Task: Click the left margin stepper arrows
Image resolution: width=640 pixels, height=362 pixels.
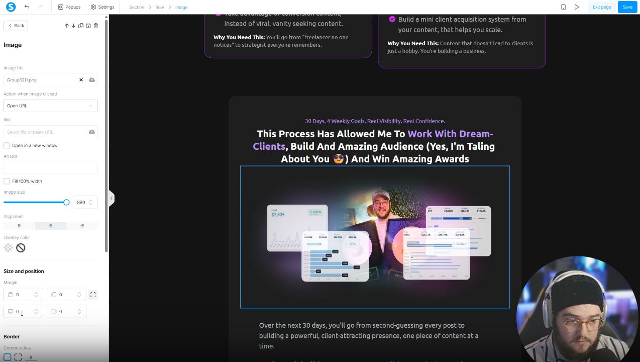Action: click(x=79, y=295)
